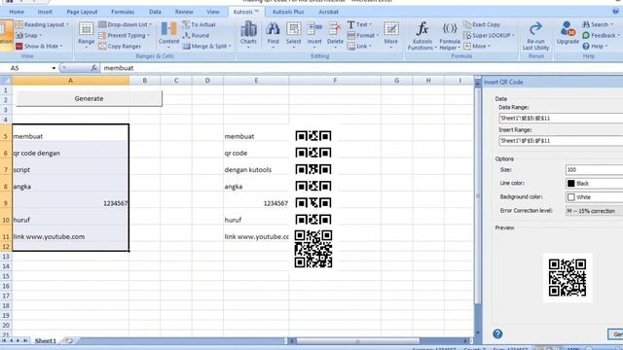This screenshot has height=350, width=623.
Task: Open the Background color dropdown
Action: (x=594, y=196)
